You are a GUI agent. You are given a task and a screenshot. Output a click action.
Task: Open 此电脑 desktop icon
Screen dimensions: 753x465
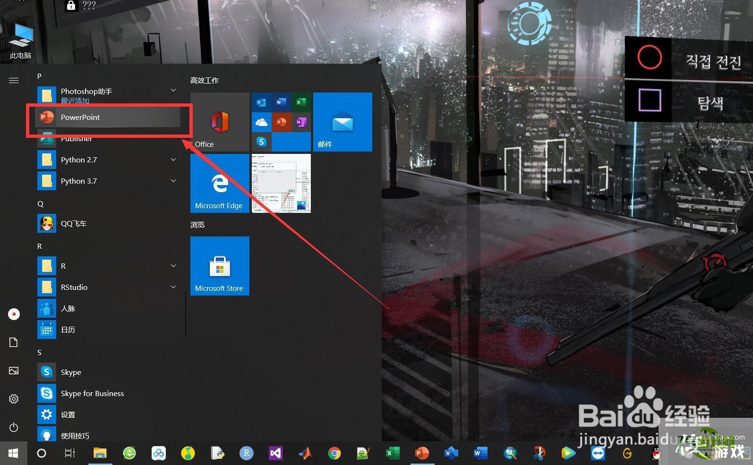click(x=21, y=42)
